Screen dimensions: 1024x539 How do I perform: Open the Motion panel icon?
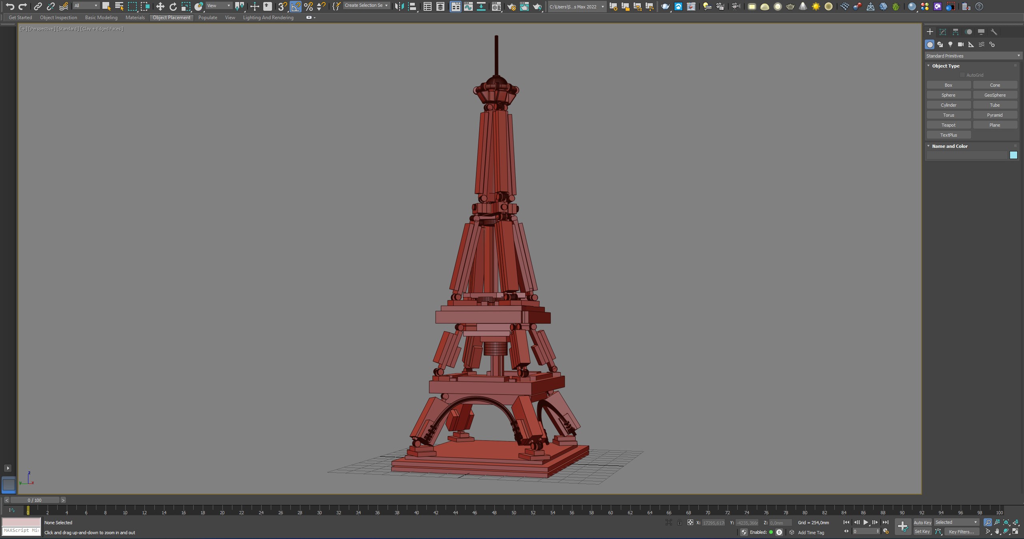pos(968,32)
